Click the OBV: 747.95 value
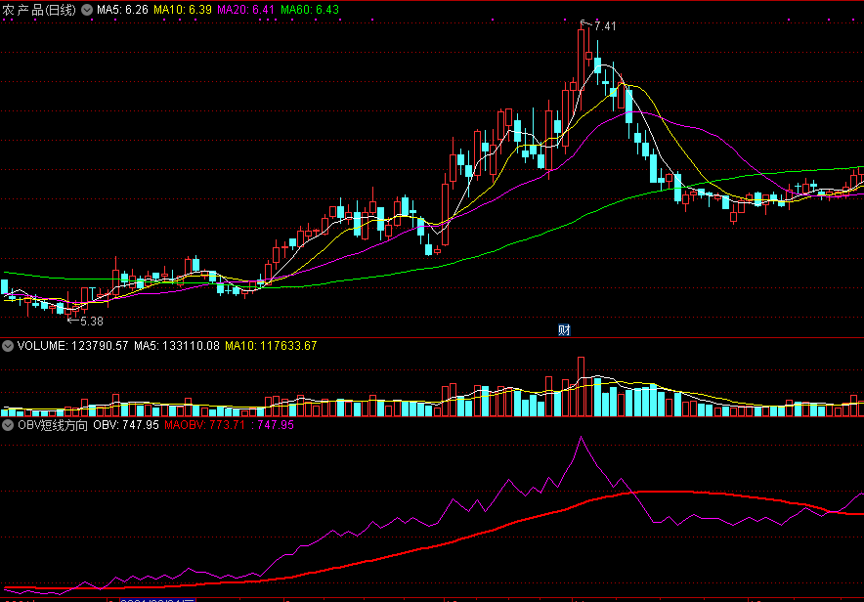864x602 pixels. click(x=126, y=425)
